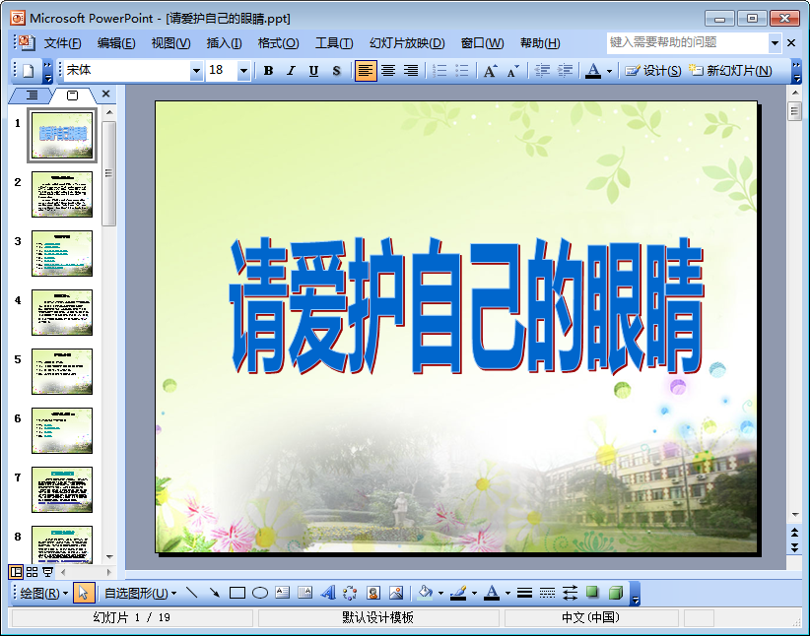Click the font size field showing 18

(222, 71)
